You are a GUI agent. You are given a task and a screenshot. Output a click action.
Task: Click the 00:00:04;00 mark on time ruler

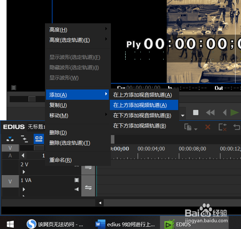pyautogui.click(x=151, y=148)
